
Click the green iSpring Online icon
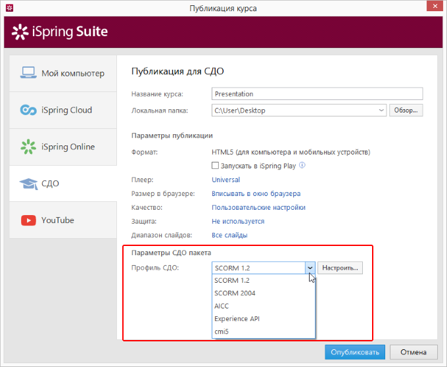28,147
